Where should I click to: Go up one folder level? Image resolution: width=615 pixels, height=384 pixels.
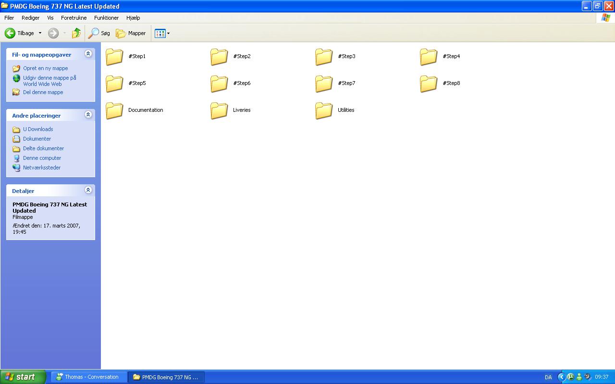coord(76,33)
